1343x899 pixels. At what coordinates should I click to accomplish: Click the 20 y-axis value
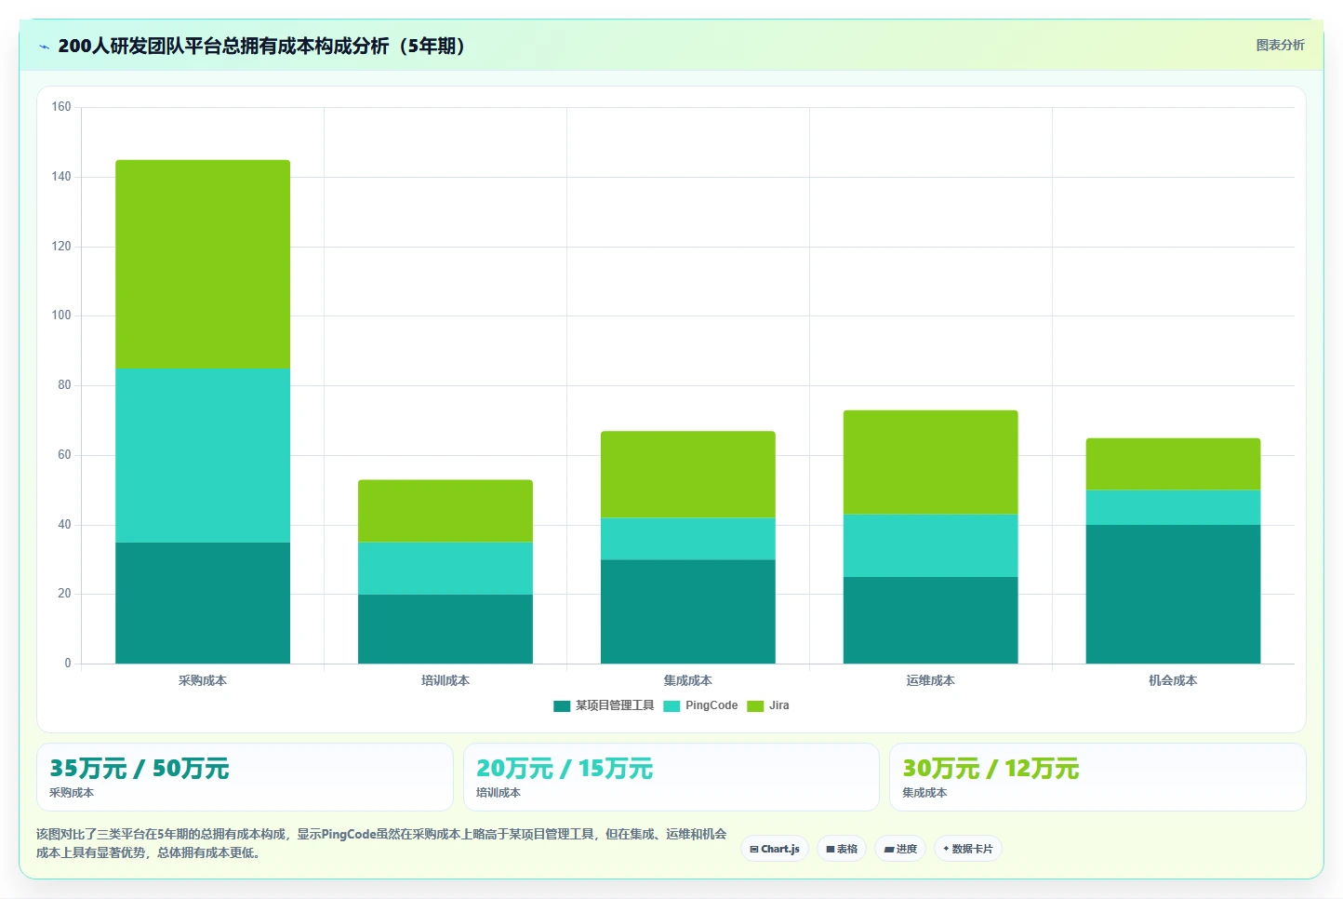click(x=64, y=594)
